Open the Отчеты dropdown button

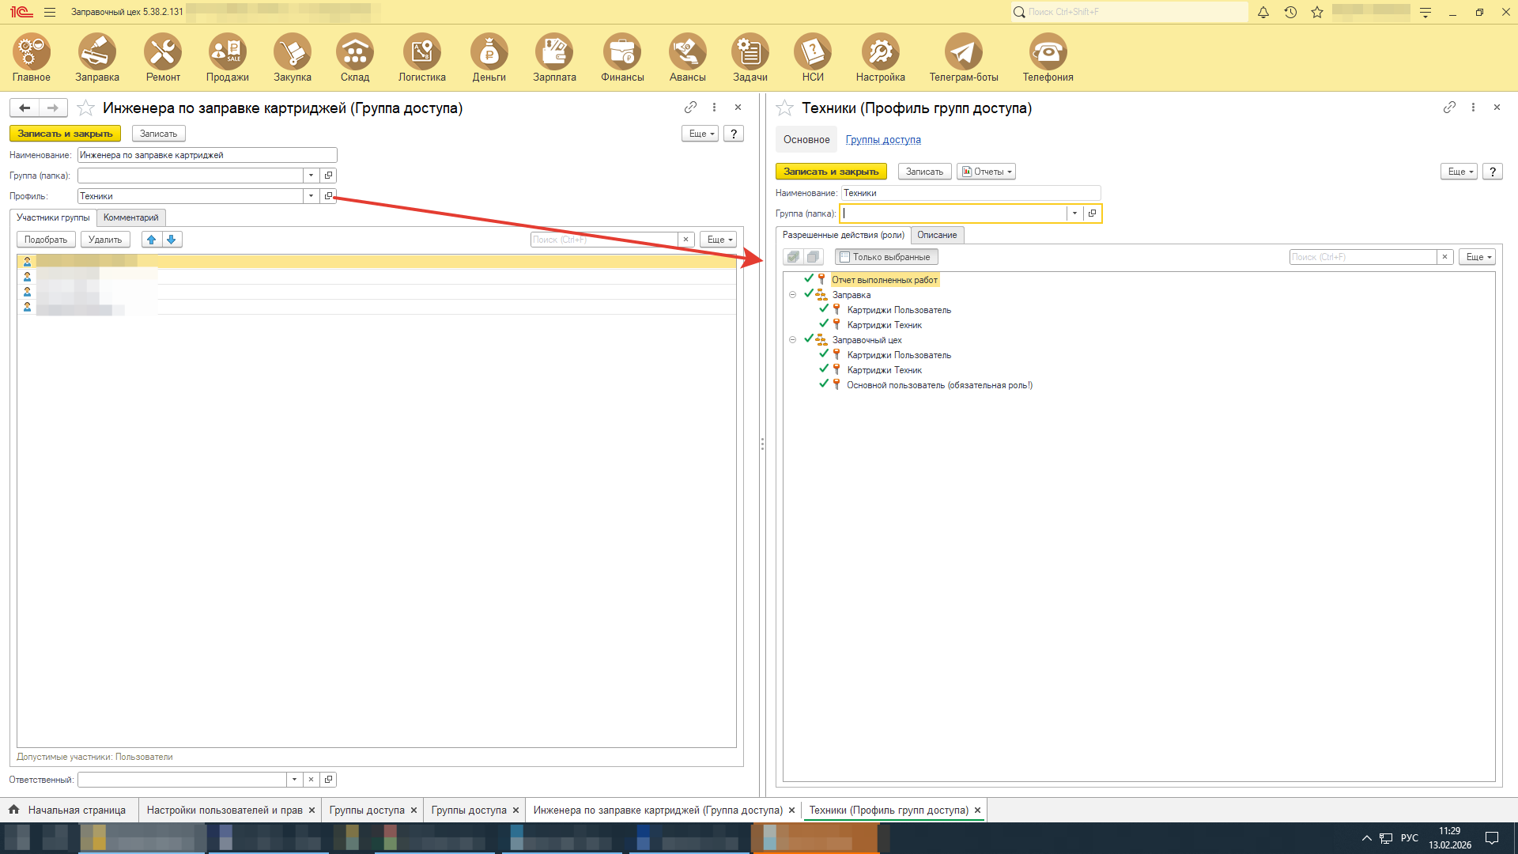point(986,172)
